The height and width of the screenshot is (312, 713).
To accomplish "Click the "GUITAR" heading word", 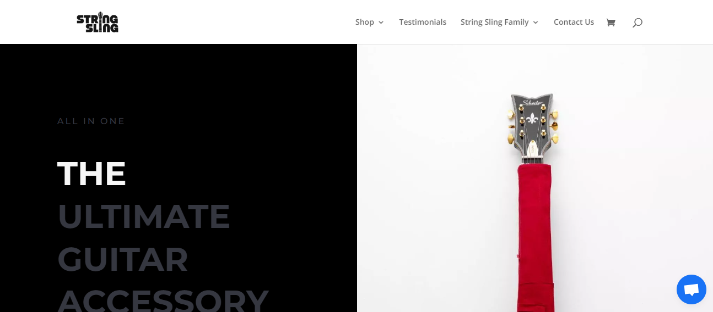I will click(x=123, y=259).
